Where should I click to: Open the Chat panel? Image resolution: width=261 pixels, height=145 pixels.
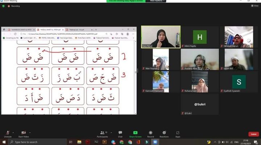click(120, 133)
